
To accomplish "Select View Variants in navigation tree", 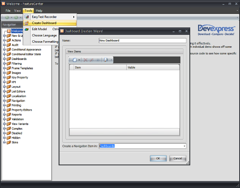I will click(20, 124).
